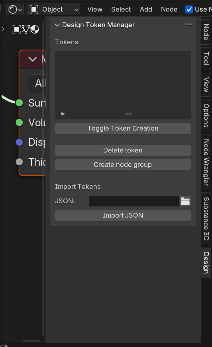This screenshot has height=347, width=212.
Task: Open the Object shader type dropdown
Action: [53, 10]
